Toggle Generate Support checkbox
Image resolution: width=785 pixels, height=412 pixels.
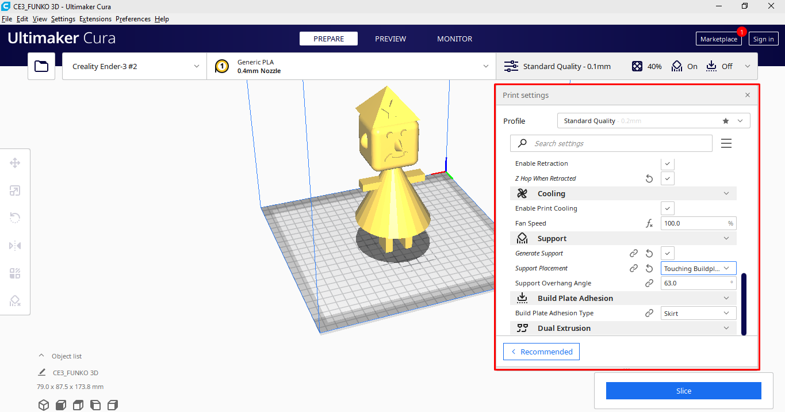tap(667, 253)
